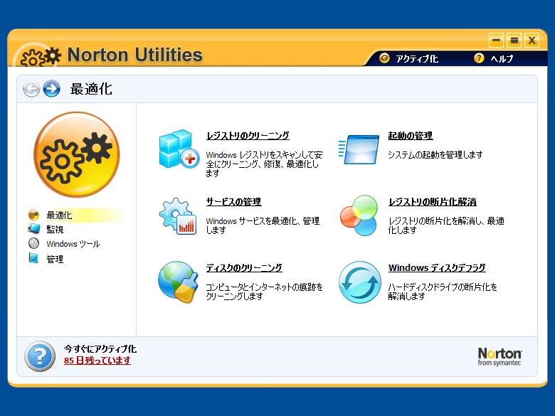Click the startup management window icon

coord(359,149)
